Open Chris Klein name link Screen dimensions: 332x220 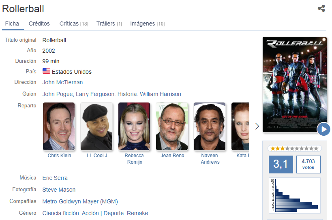[59, 156]
